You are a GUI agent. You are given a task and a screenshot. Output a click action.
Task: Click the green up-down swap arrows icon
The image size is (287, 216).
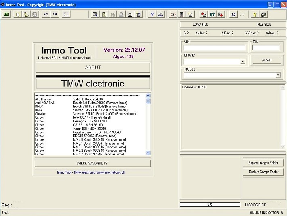click(212, 15)
